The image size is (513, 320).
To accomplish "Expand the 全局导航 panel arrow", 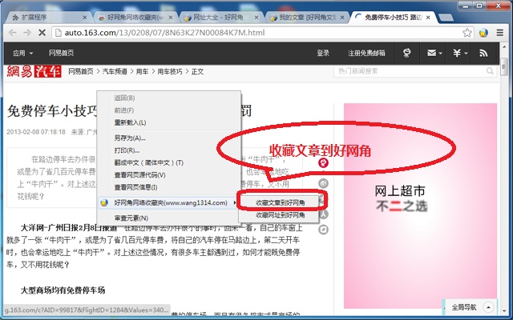I will 488,307.
